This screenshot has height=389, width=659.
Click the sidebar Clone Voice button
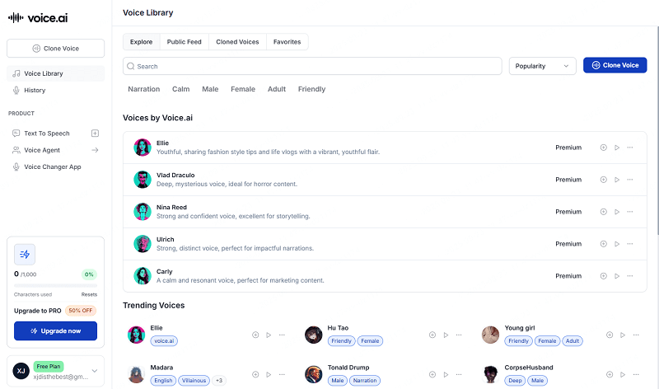[55, 49]
